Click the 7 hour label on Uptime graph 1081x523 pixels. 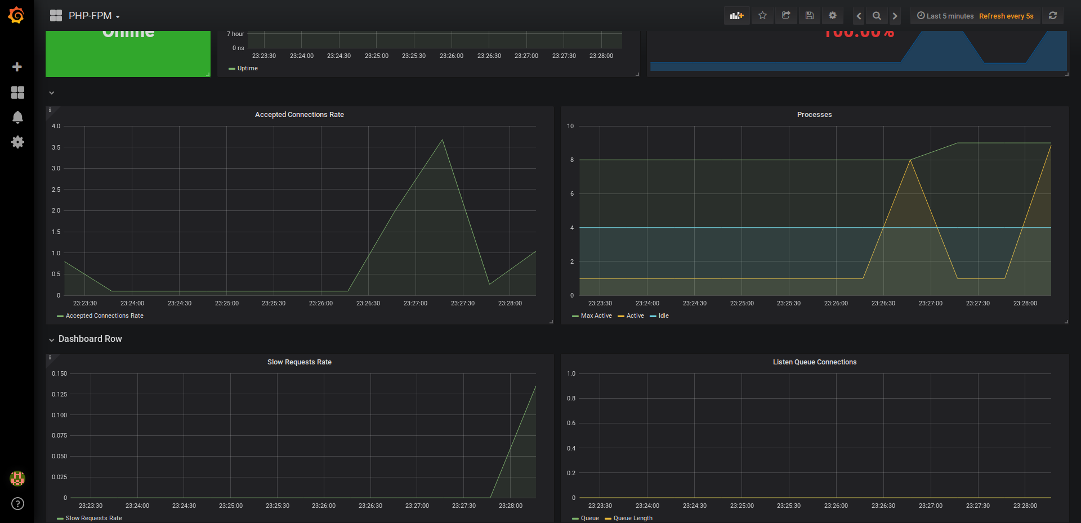point(235,34)
